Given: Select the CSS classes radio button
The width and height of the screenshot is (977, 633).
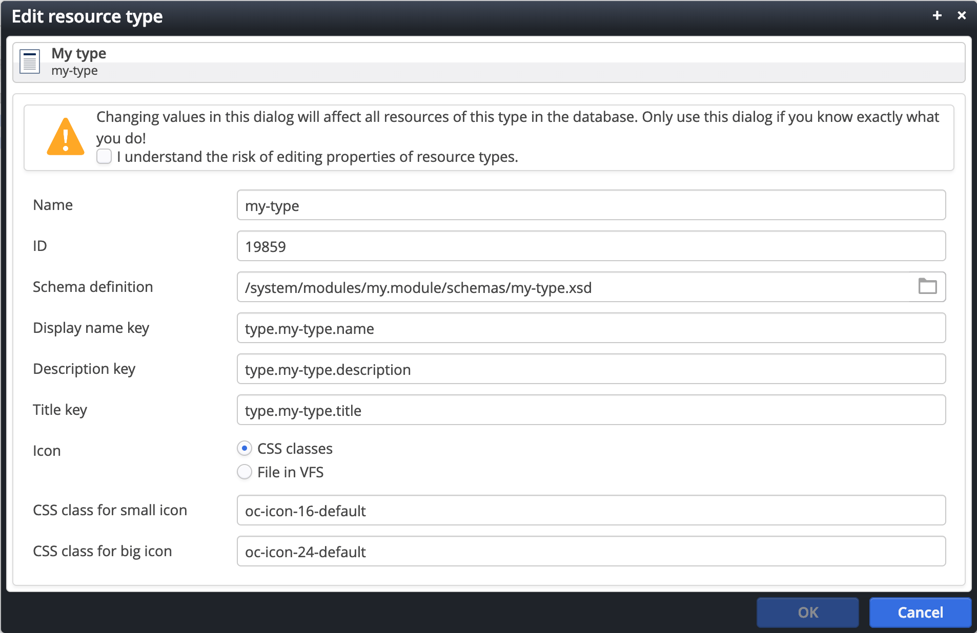Looking at the screenshot, I should [245, 449].
